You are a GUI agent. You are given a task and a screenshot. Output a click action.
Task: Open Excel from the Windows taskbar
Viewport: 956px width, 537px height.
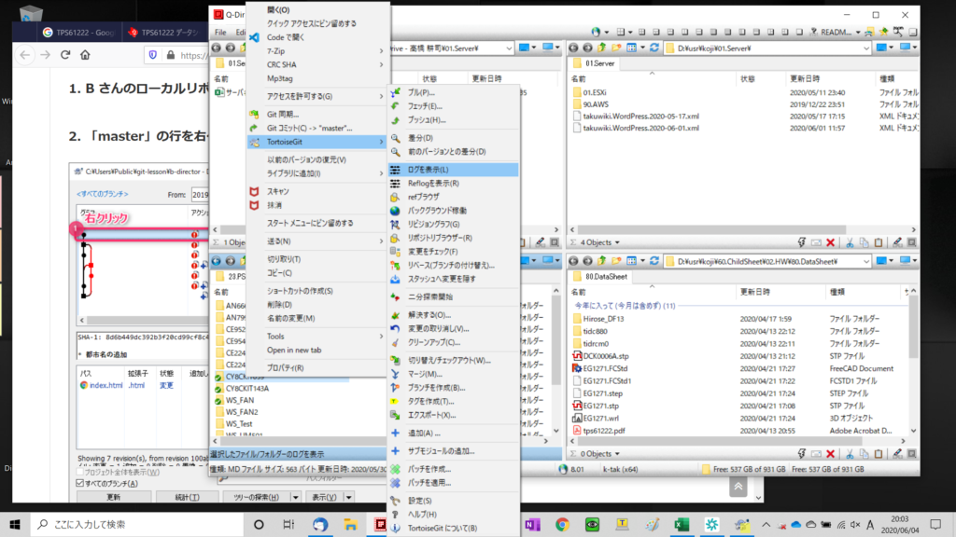coord(682,523)
